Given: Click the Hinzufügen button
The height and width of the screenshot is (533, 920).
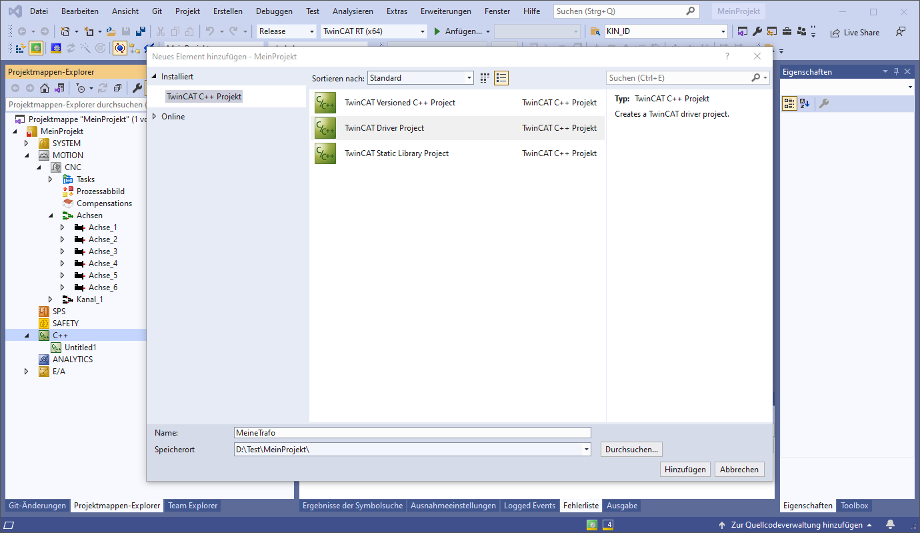Looking at the screenshot, I should (685, 470).
